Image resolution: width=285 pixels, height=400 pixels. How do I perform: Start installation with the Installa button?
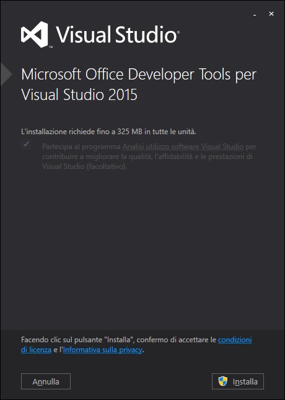pyautogui.click(x=238, y=381)
